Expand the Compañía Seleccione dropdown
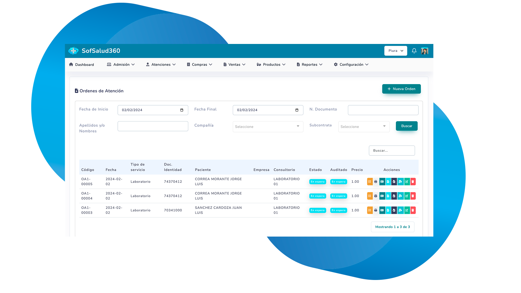Viewport: 521px width, 293px height. [x=268, y=127]
